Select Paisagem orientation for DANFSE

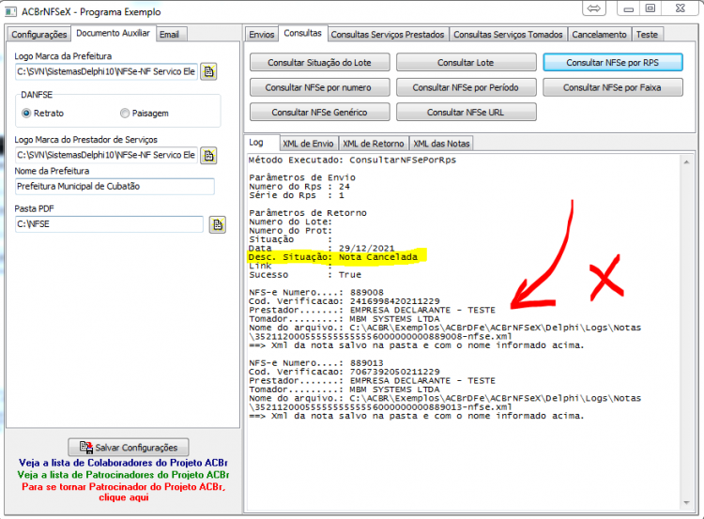click(125, 114)
